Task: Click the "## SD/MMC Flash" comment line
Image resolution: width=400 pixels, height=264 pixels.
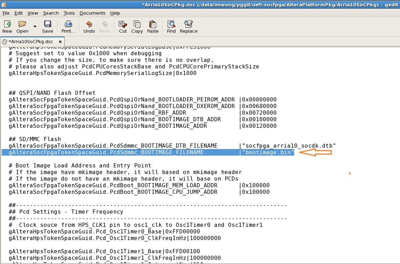Action: [35, 139]
